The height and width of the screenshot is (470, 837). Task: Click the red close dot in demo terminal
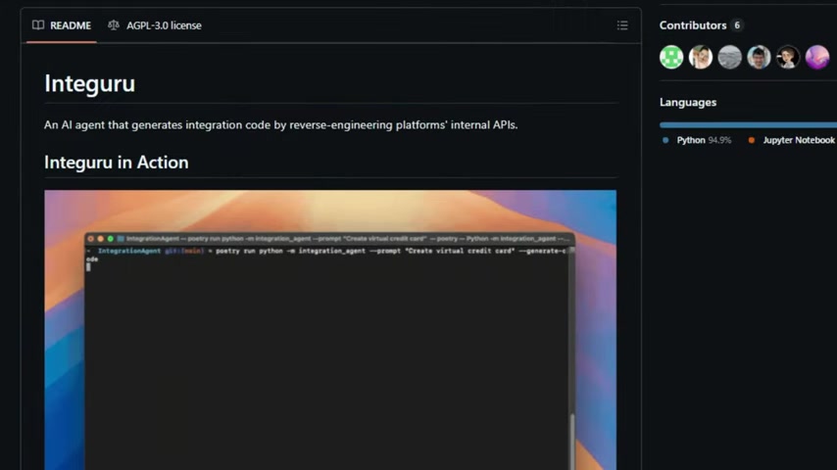[91, 239]
